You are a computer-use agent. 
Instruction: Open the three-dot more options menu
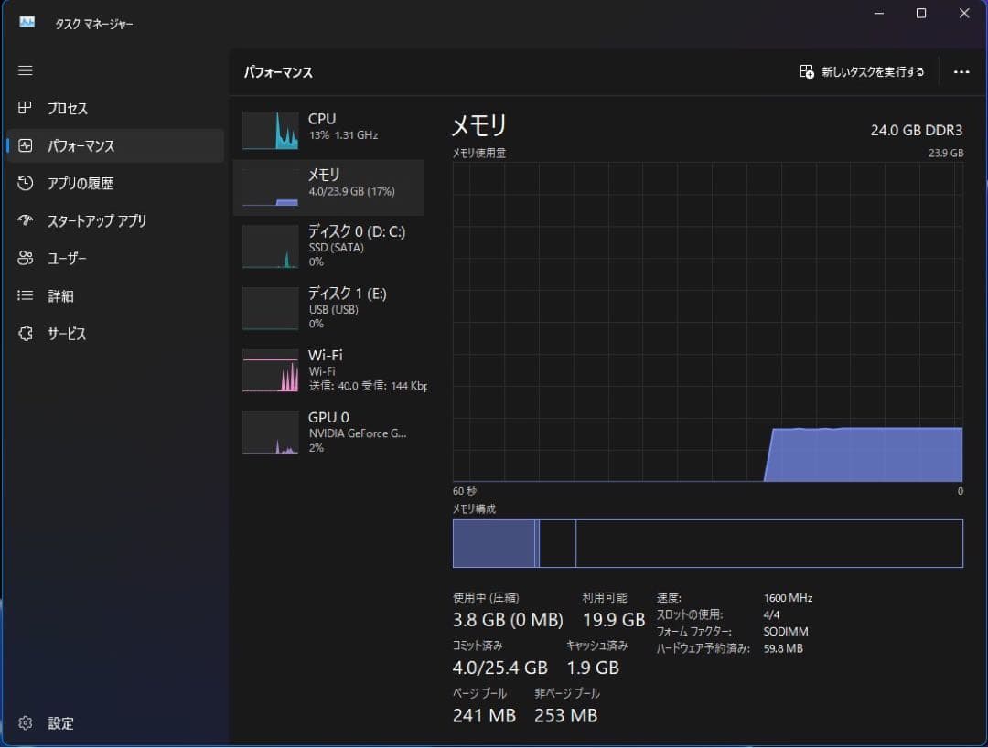(961, 72)
